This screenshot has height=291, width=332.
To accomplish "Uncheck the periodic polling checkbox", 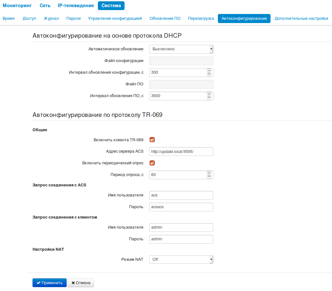I will tap(152, 163).
